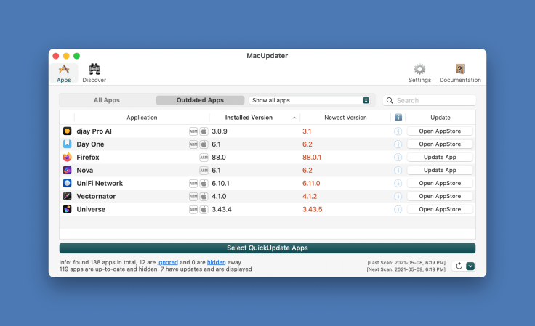This screenshot has height=326, width=535.
Task: Open the 'Show all apps' dropdown
Action: click(310, 100)
